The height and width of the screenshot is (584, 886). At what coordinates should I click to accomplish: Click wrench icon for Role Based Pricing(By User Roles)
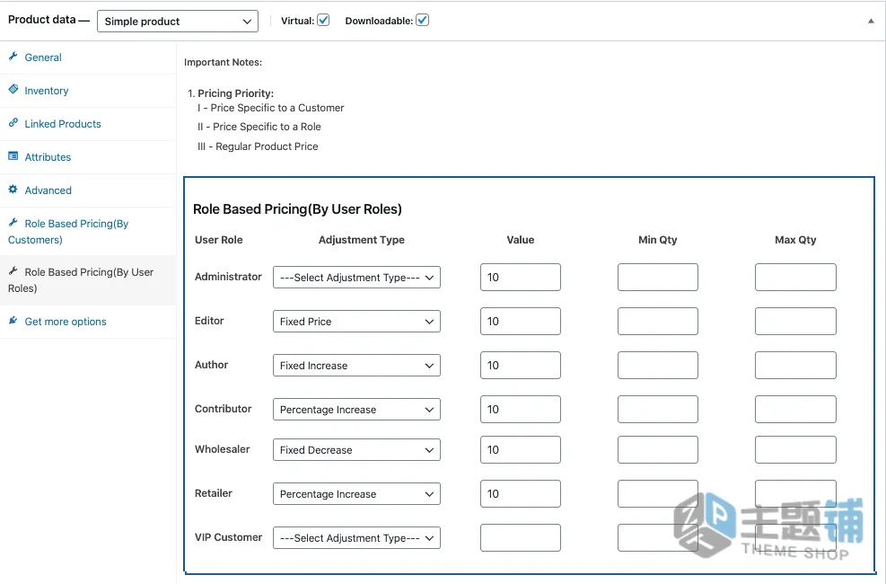coord(13,271)
